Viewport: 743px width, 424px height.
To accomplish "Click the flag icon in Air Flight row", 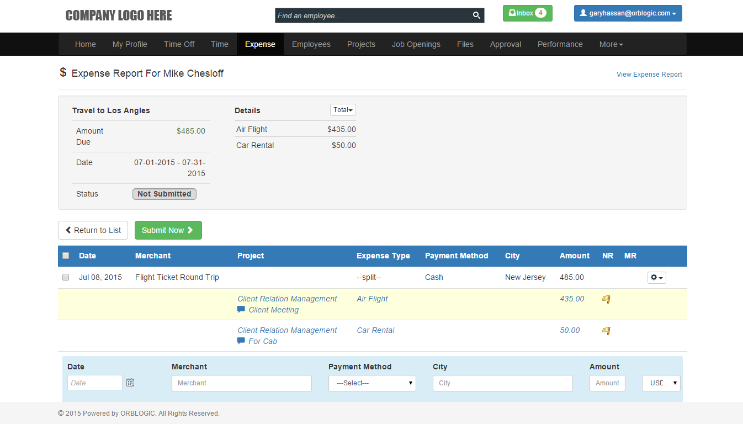I will pos(606,299).
